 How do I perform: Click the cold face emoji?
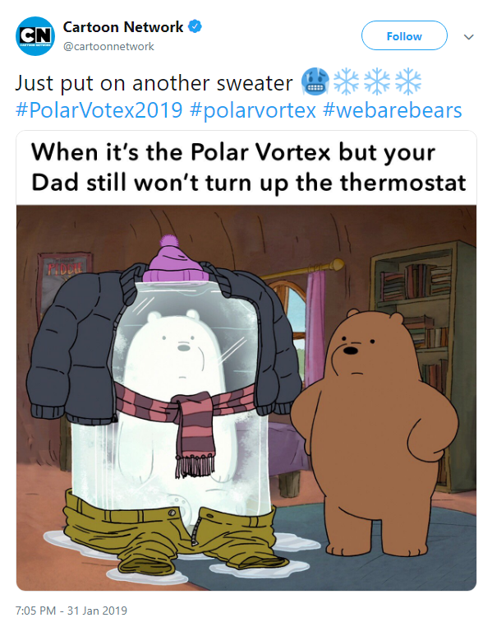point(315,81)
